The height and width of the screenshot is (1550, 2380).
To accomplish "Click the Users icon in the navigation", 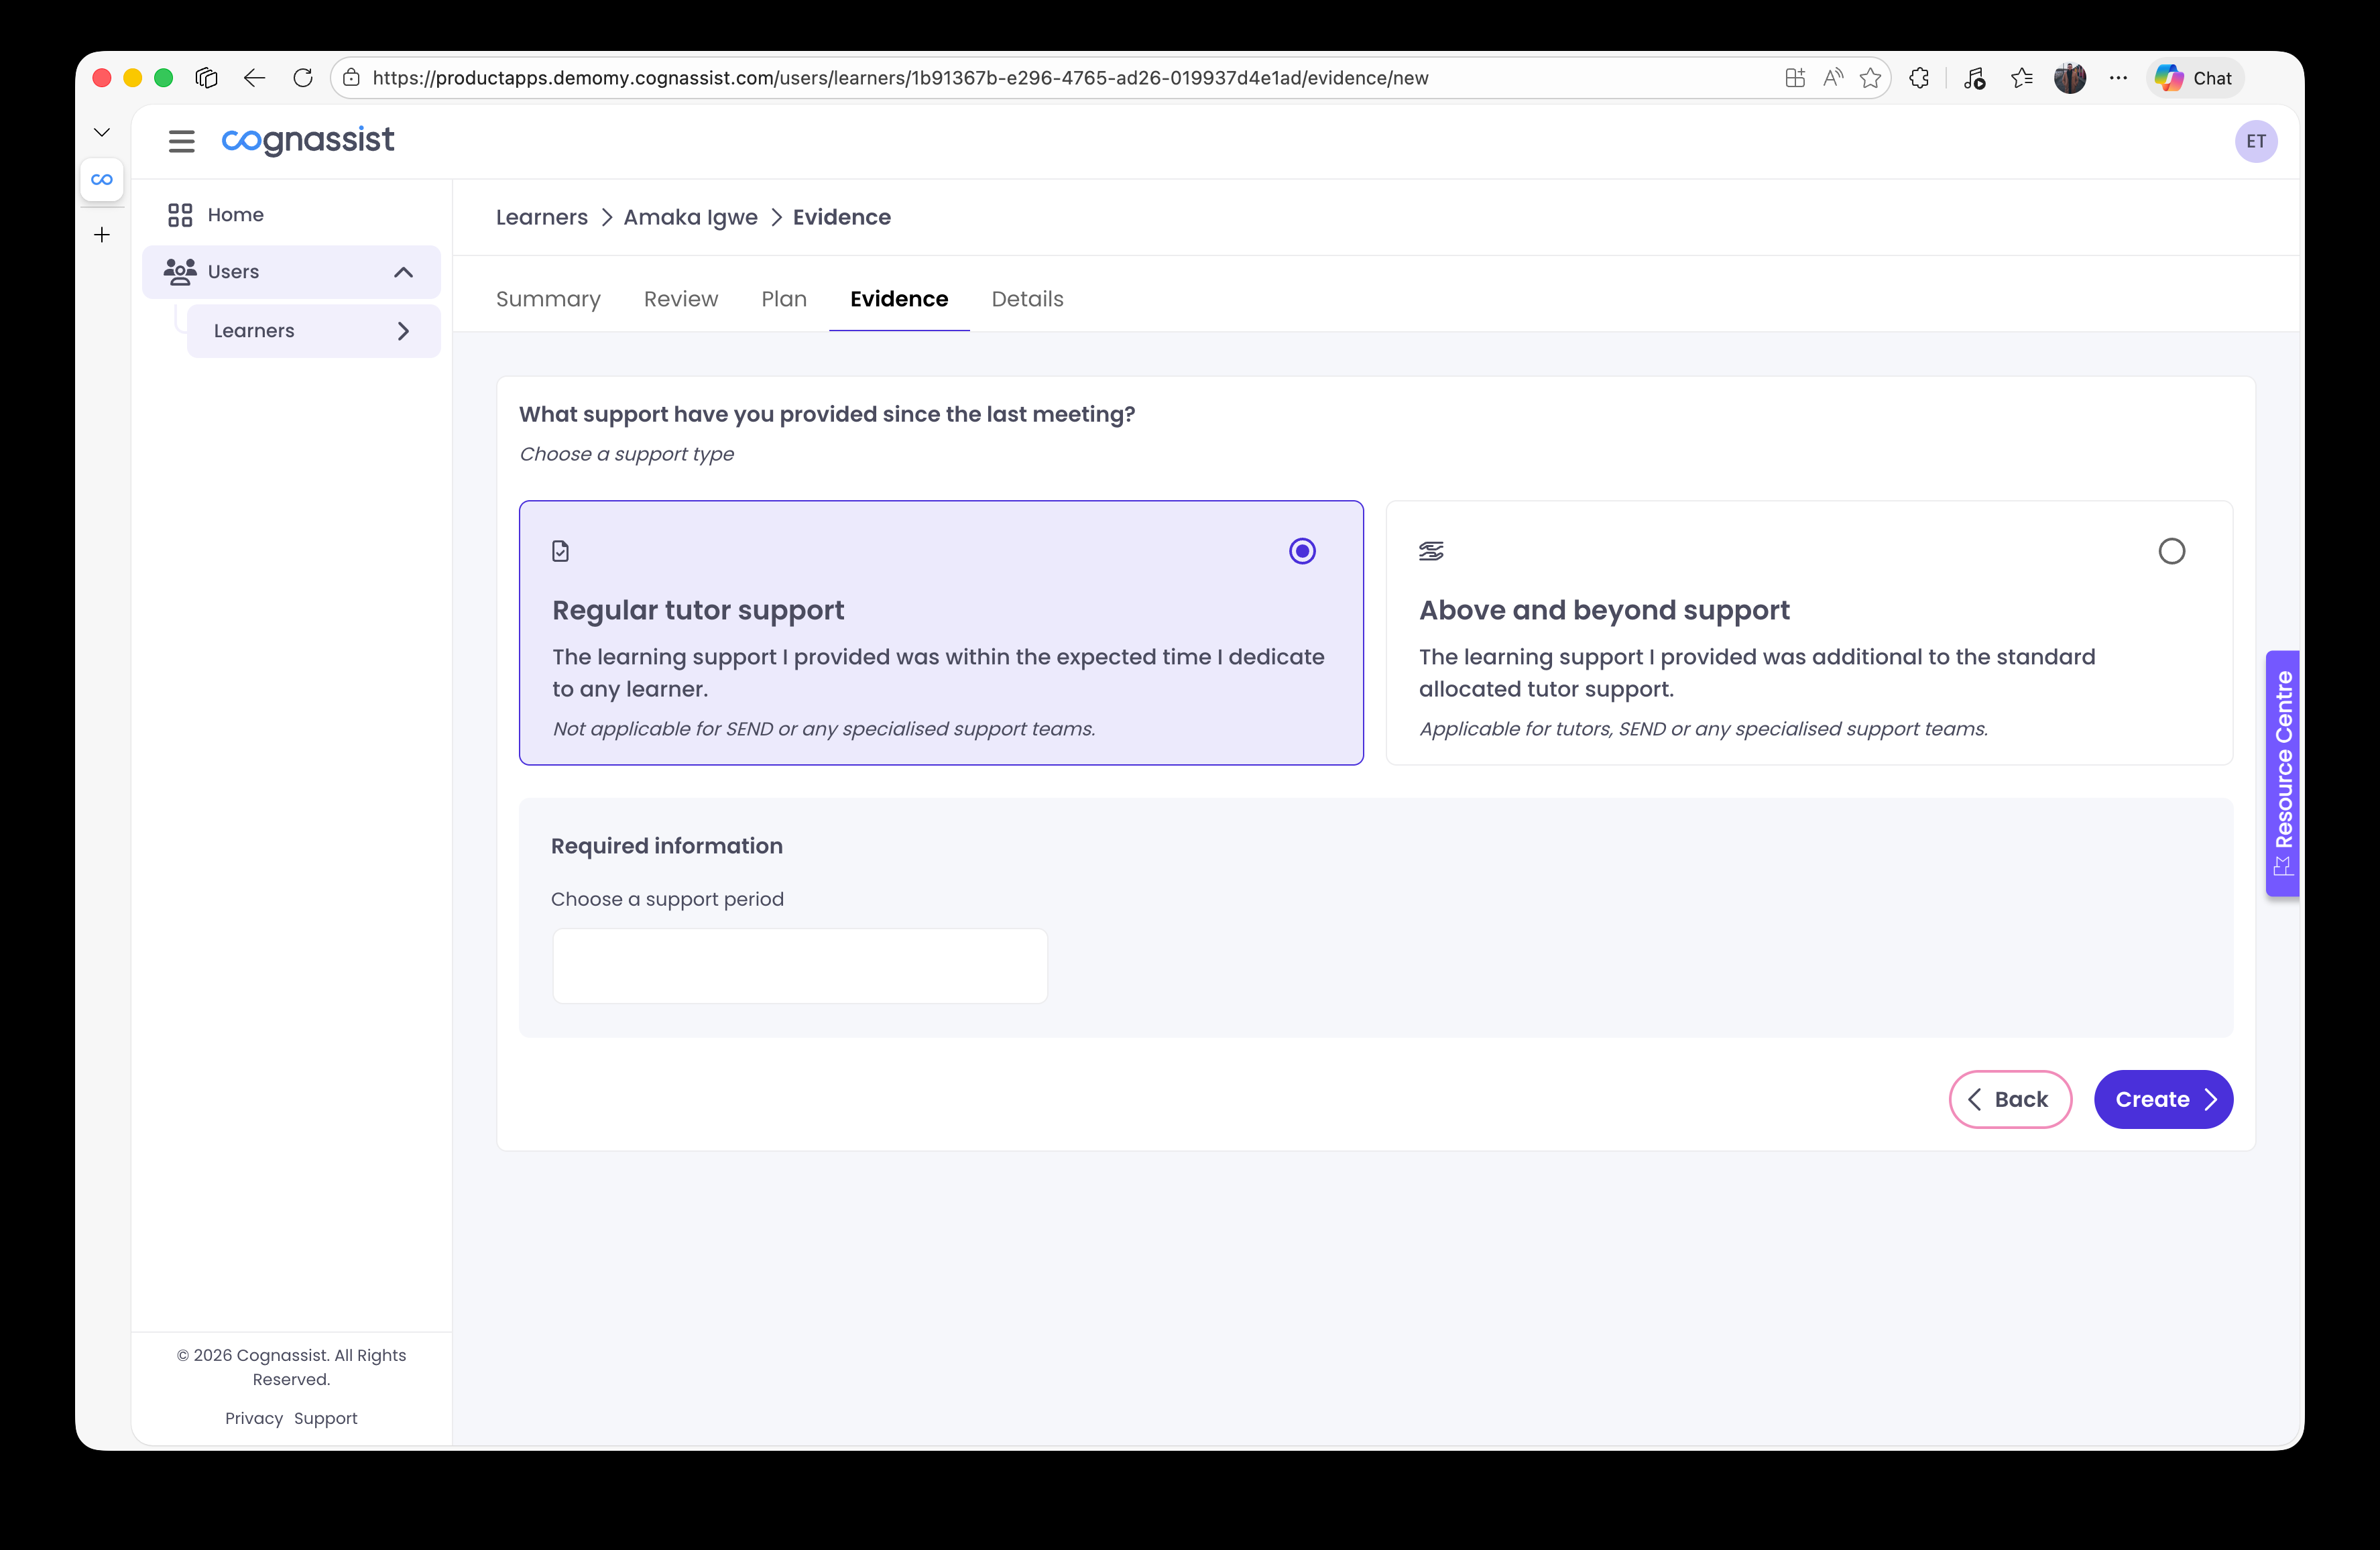I will tap(180, 271).
